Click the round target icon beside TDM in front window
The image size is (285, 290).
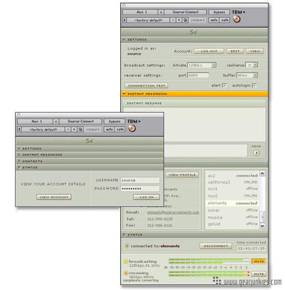point(132,129)
